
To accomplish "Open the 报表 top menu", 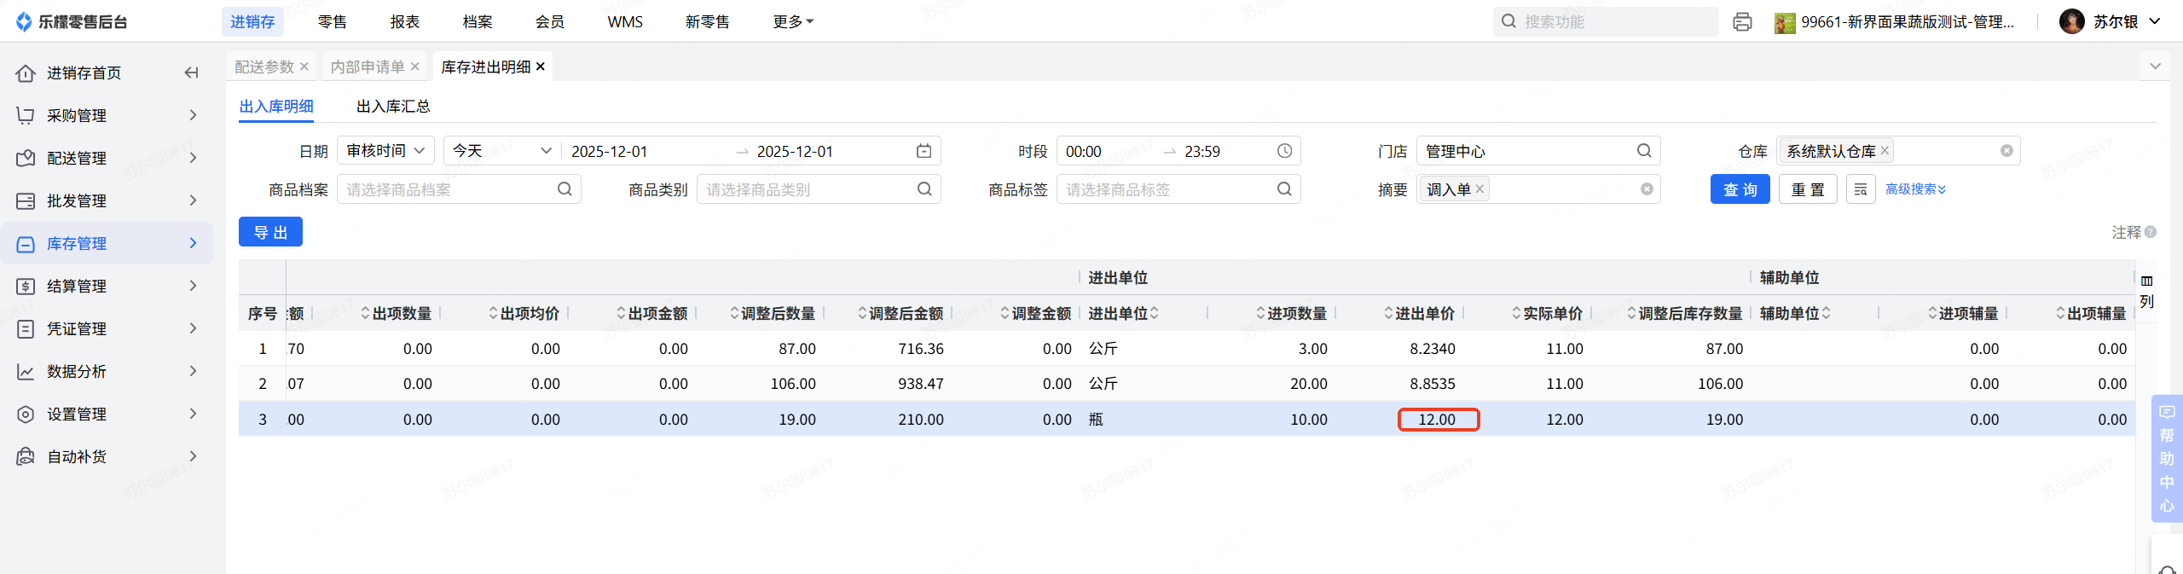I will click(x=405, y=22).
